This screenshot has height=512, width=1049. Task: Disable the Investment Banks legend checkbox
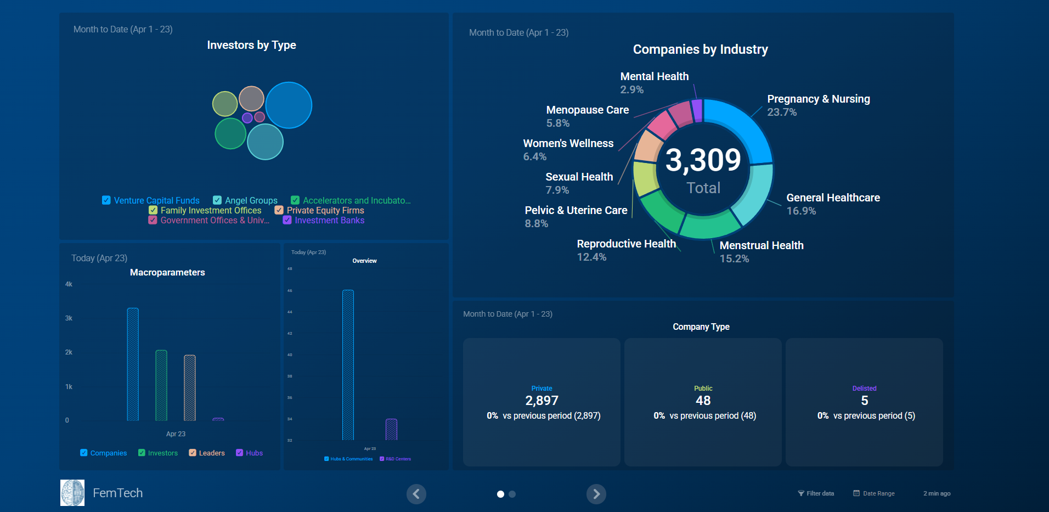pos(287,220)
